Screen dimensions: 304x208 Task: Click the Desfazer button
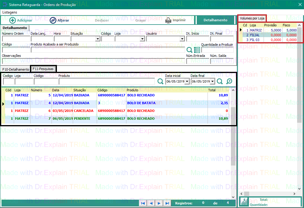[102, 20]
